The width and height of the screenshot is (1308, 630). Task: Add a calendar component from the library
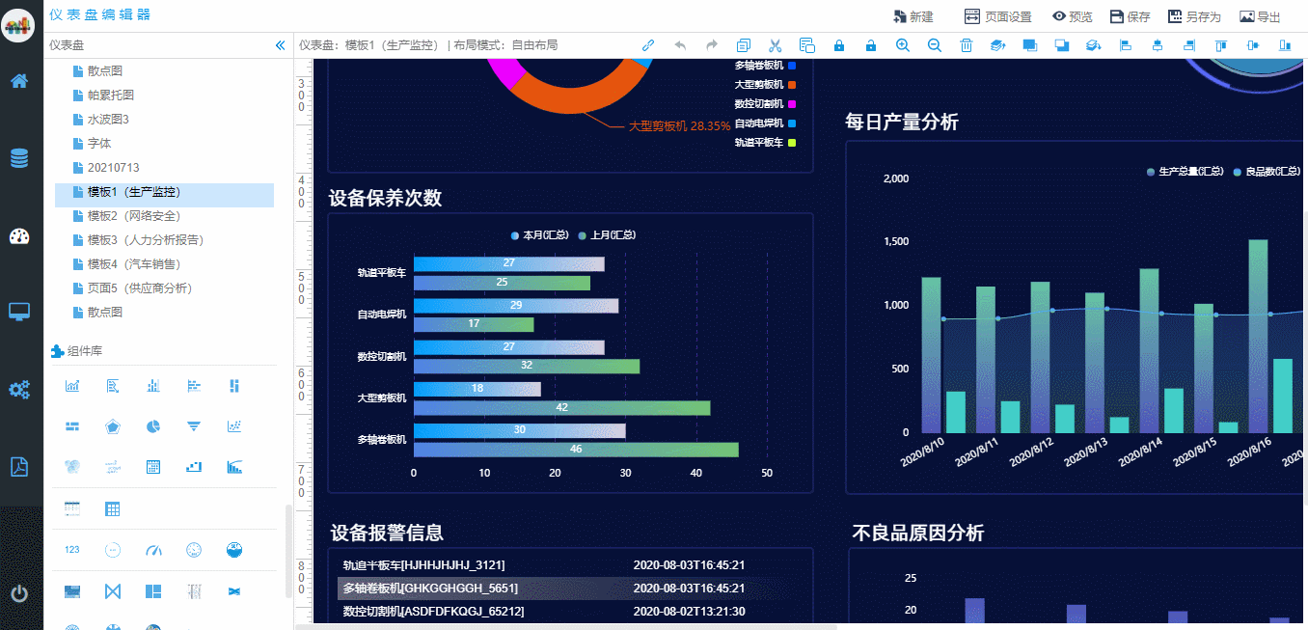tap(153, 467)
